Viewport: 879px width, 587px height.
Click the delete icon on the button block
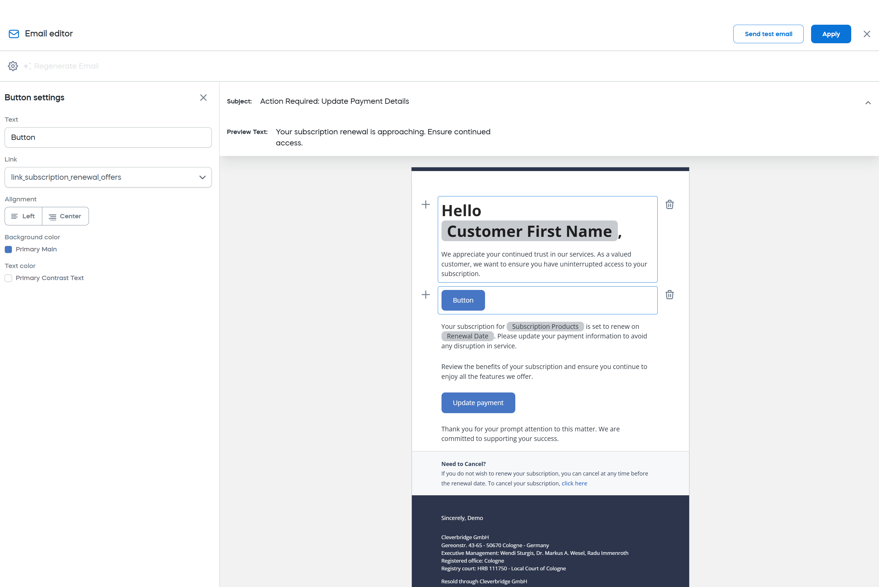(x=669, y=295)
